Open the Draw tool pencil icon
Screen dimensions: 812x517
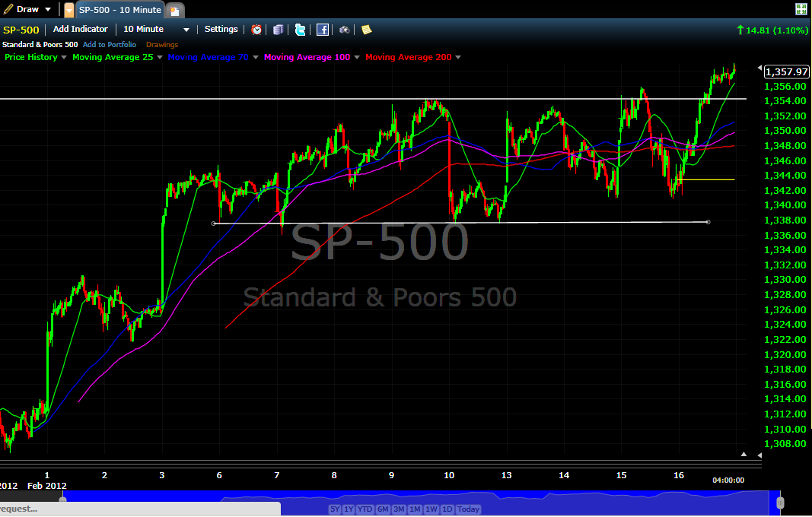[x=8, y=9]
